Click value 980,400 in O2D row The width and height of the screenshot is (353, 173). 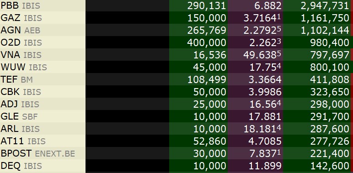click(x=330, y=43)
